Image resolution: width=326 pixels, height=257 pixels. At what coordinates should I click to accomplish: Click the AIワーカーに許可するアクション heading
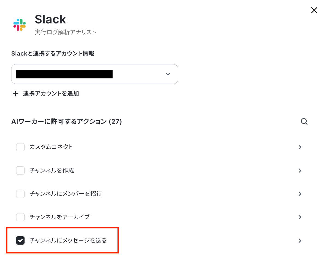(x=67, y=121)
